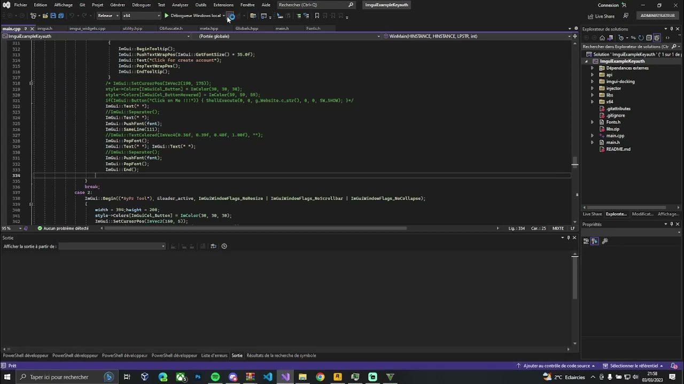The width and height of the screenshot is (684, 384).
Task: Open the Task View taskbar icon
Action: click(127, 377)
